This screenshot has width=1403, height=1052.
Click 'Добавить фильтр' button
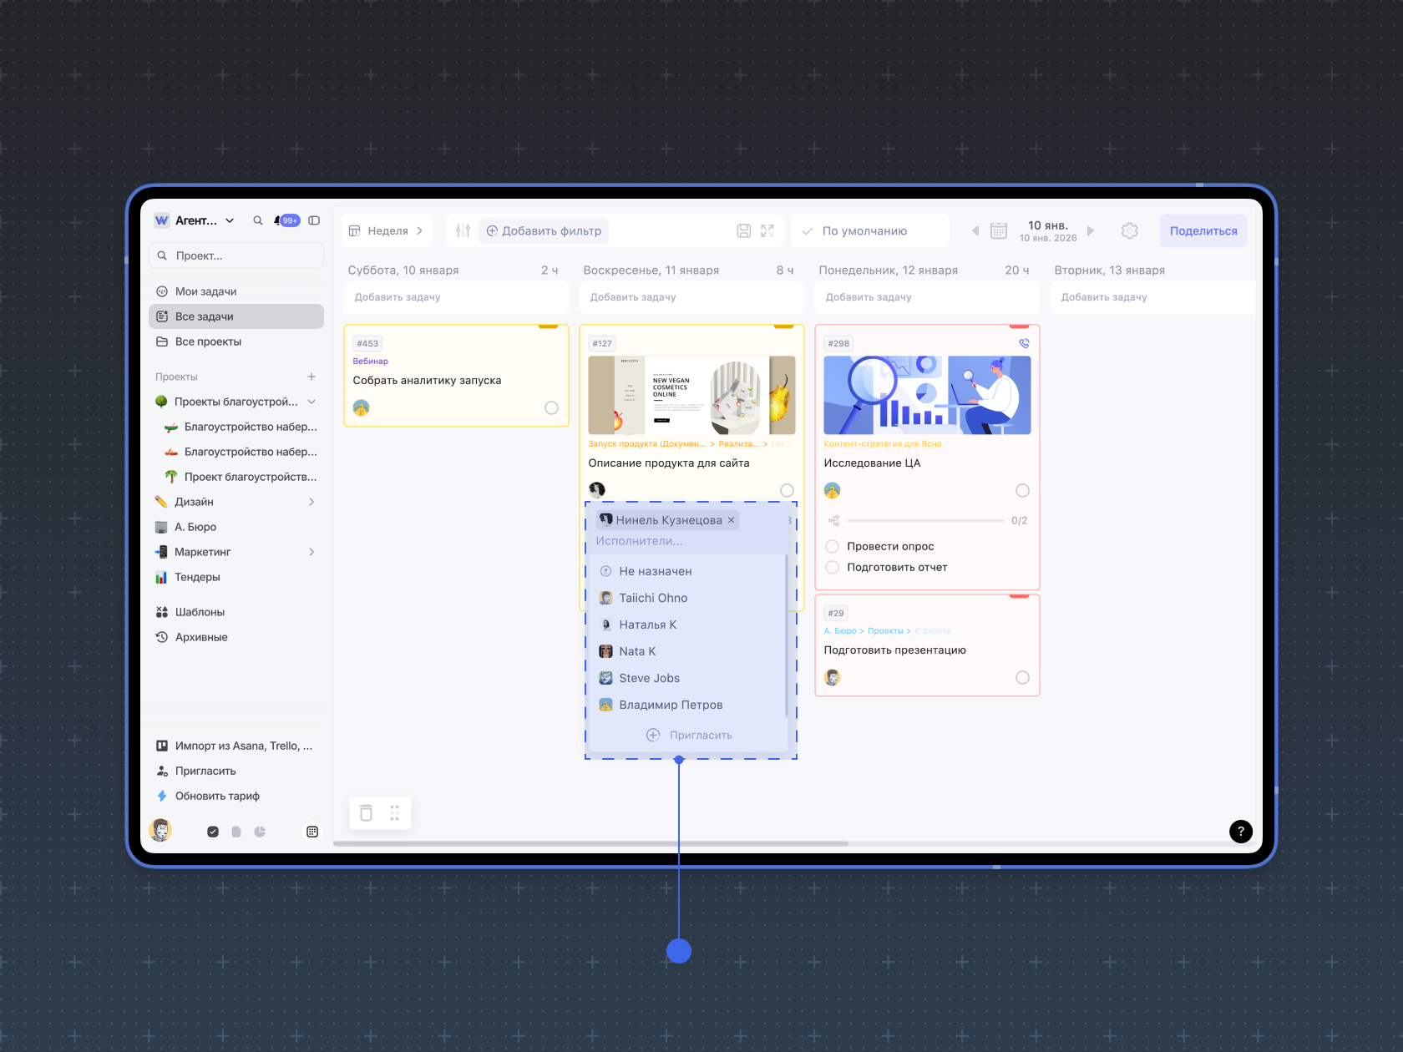click(544, 231)
